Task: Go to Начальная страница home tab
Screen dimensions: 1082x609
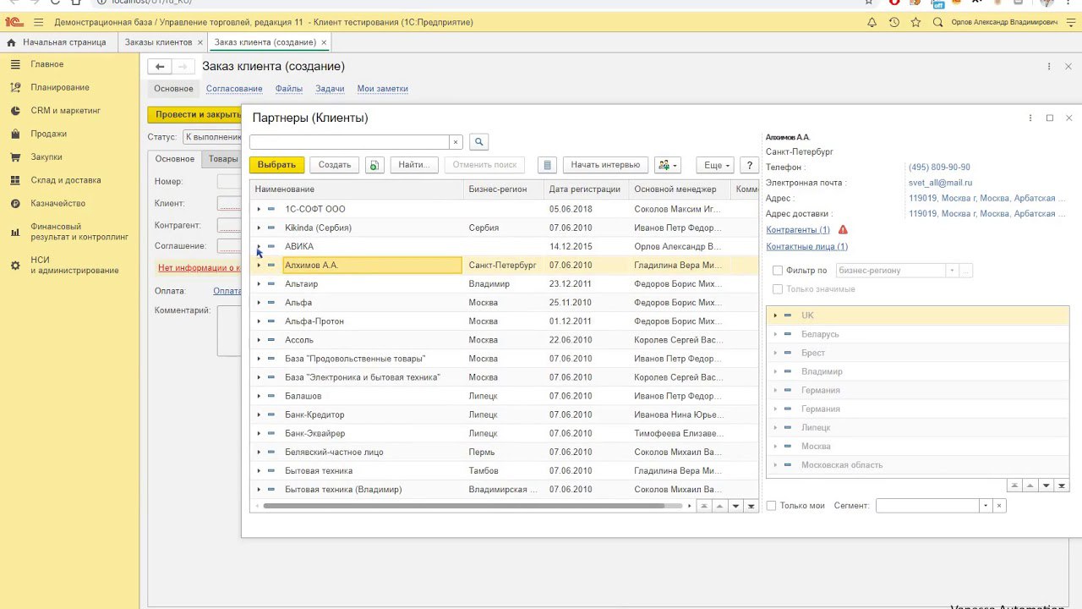Action: [x=57, y=41]
